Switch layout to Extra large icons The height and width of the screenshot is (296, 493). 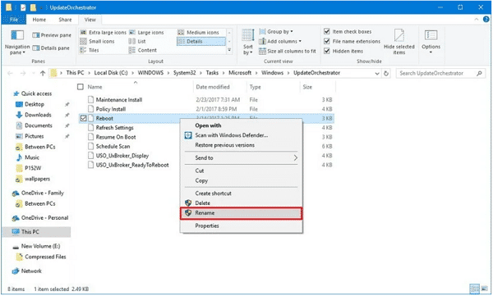click(103, 32)
